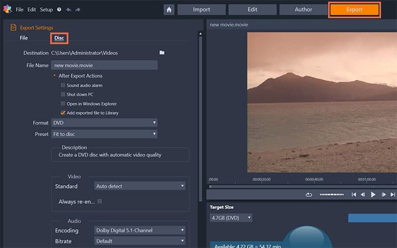Switch to the File export tab
Viewport: 397px width, 248px height.
click(x=24, y=38)
